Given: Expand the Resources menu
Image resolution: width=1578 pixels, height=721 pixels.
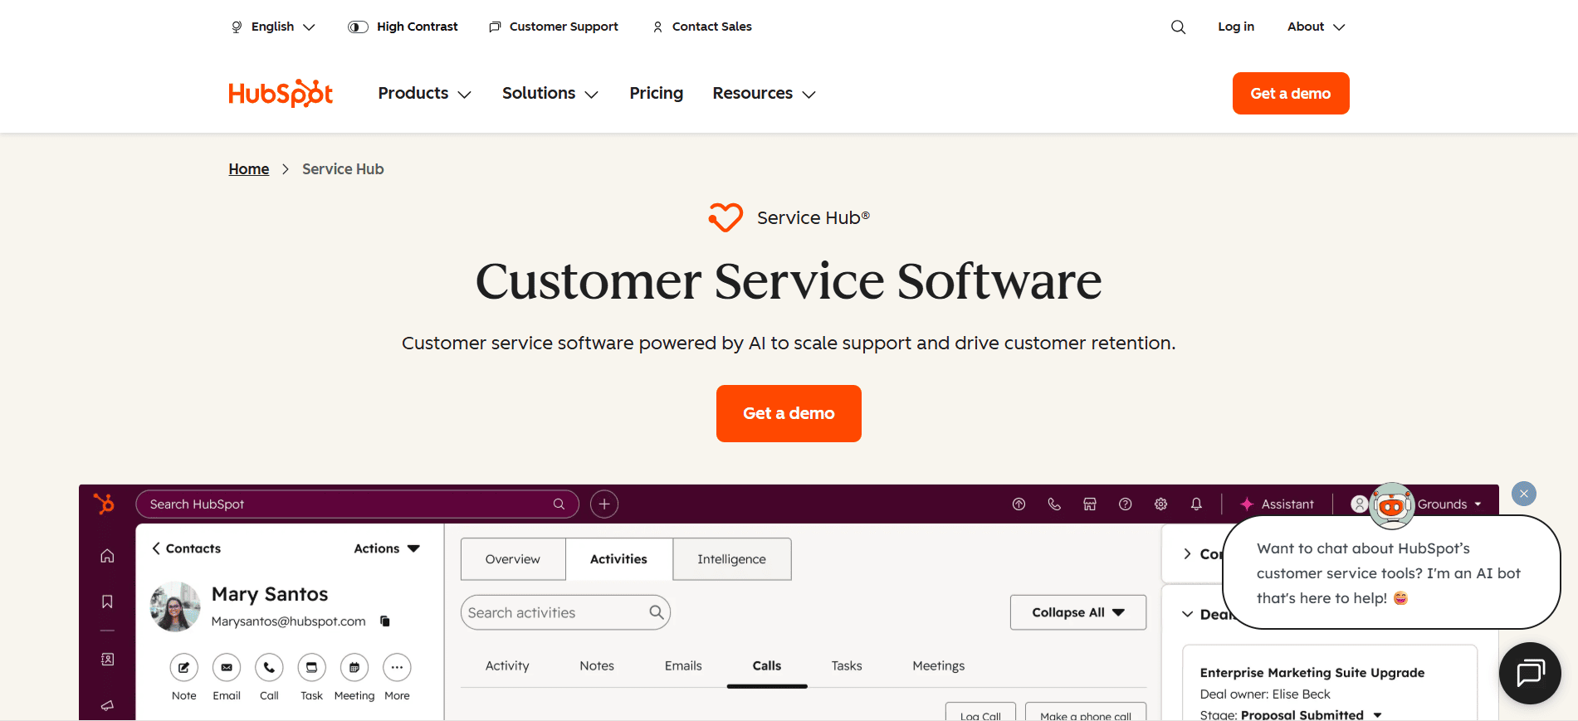Looking at the screenshot, I should coord(764,93).
